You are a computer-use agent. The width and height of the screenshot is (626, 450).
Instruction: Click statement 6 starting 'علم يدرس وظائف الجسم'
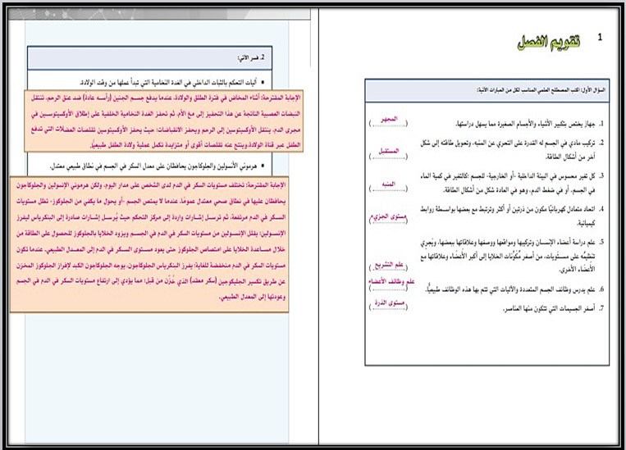[515, 289]
